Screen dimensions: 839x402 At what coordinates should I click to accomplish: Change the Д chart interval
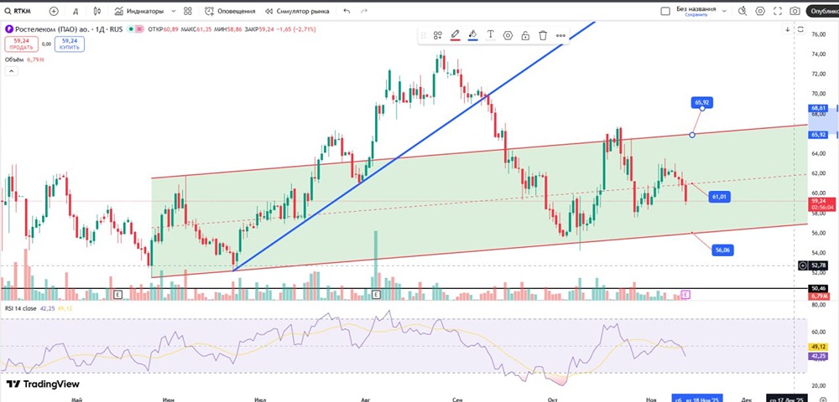76,11
